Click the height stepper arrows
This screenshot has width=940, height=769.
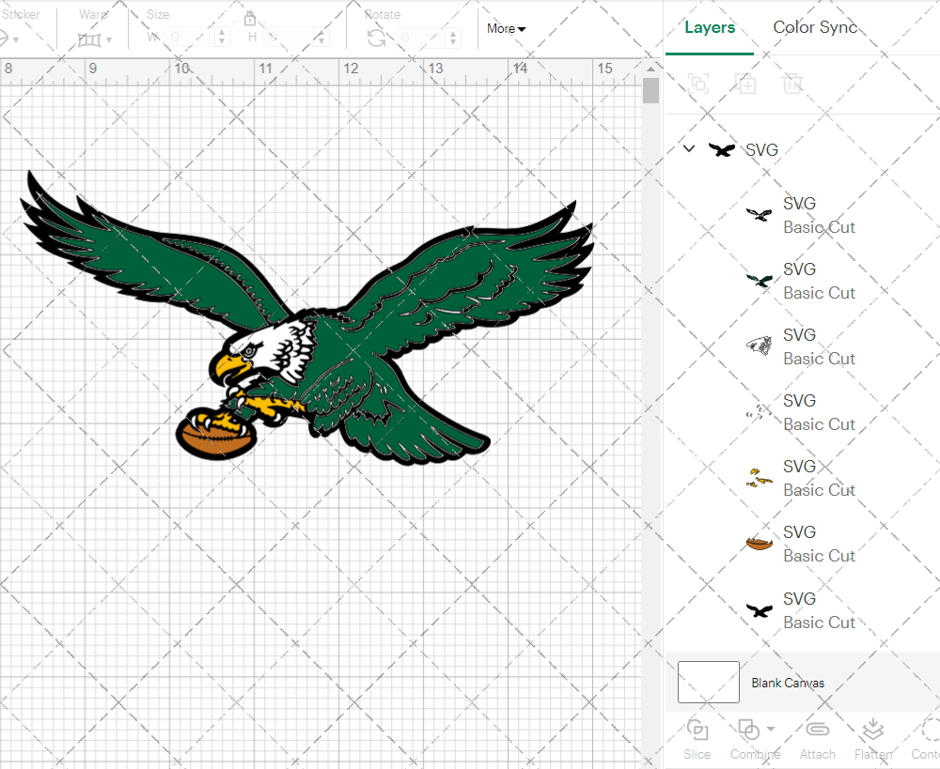click(x=321, y=38)
